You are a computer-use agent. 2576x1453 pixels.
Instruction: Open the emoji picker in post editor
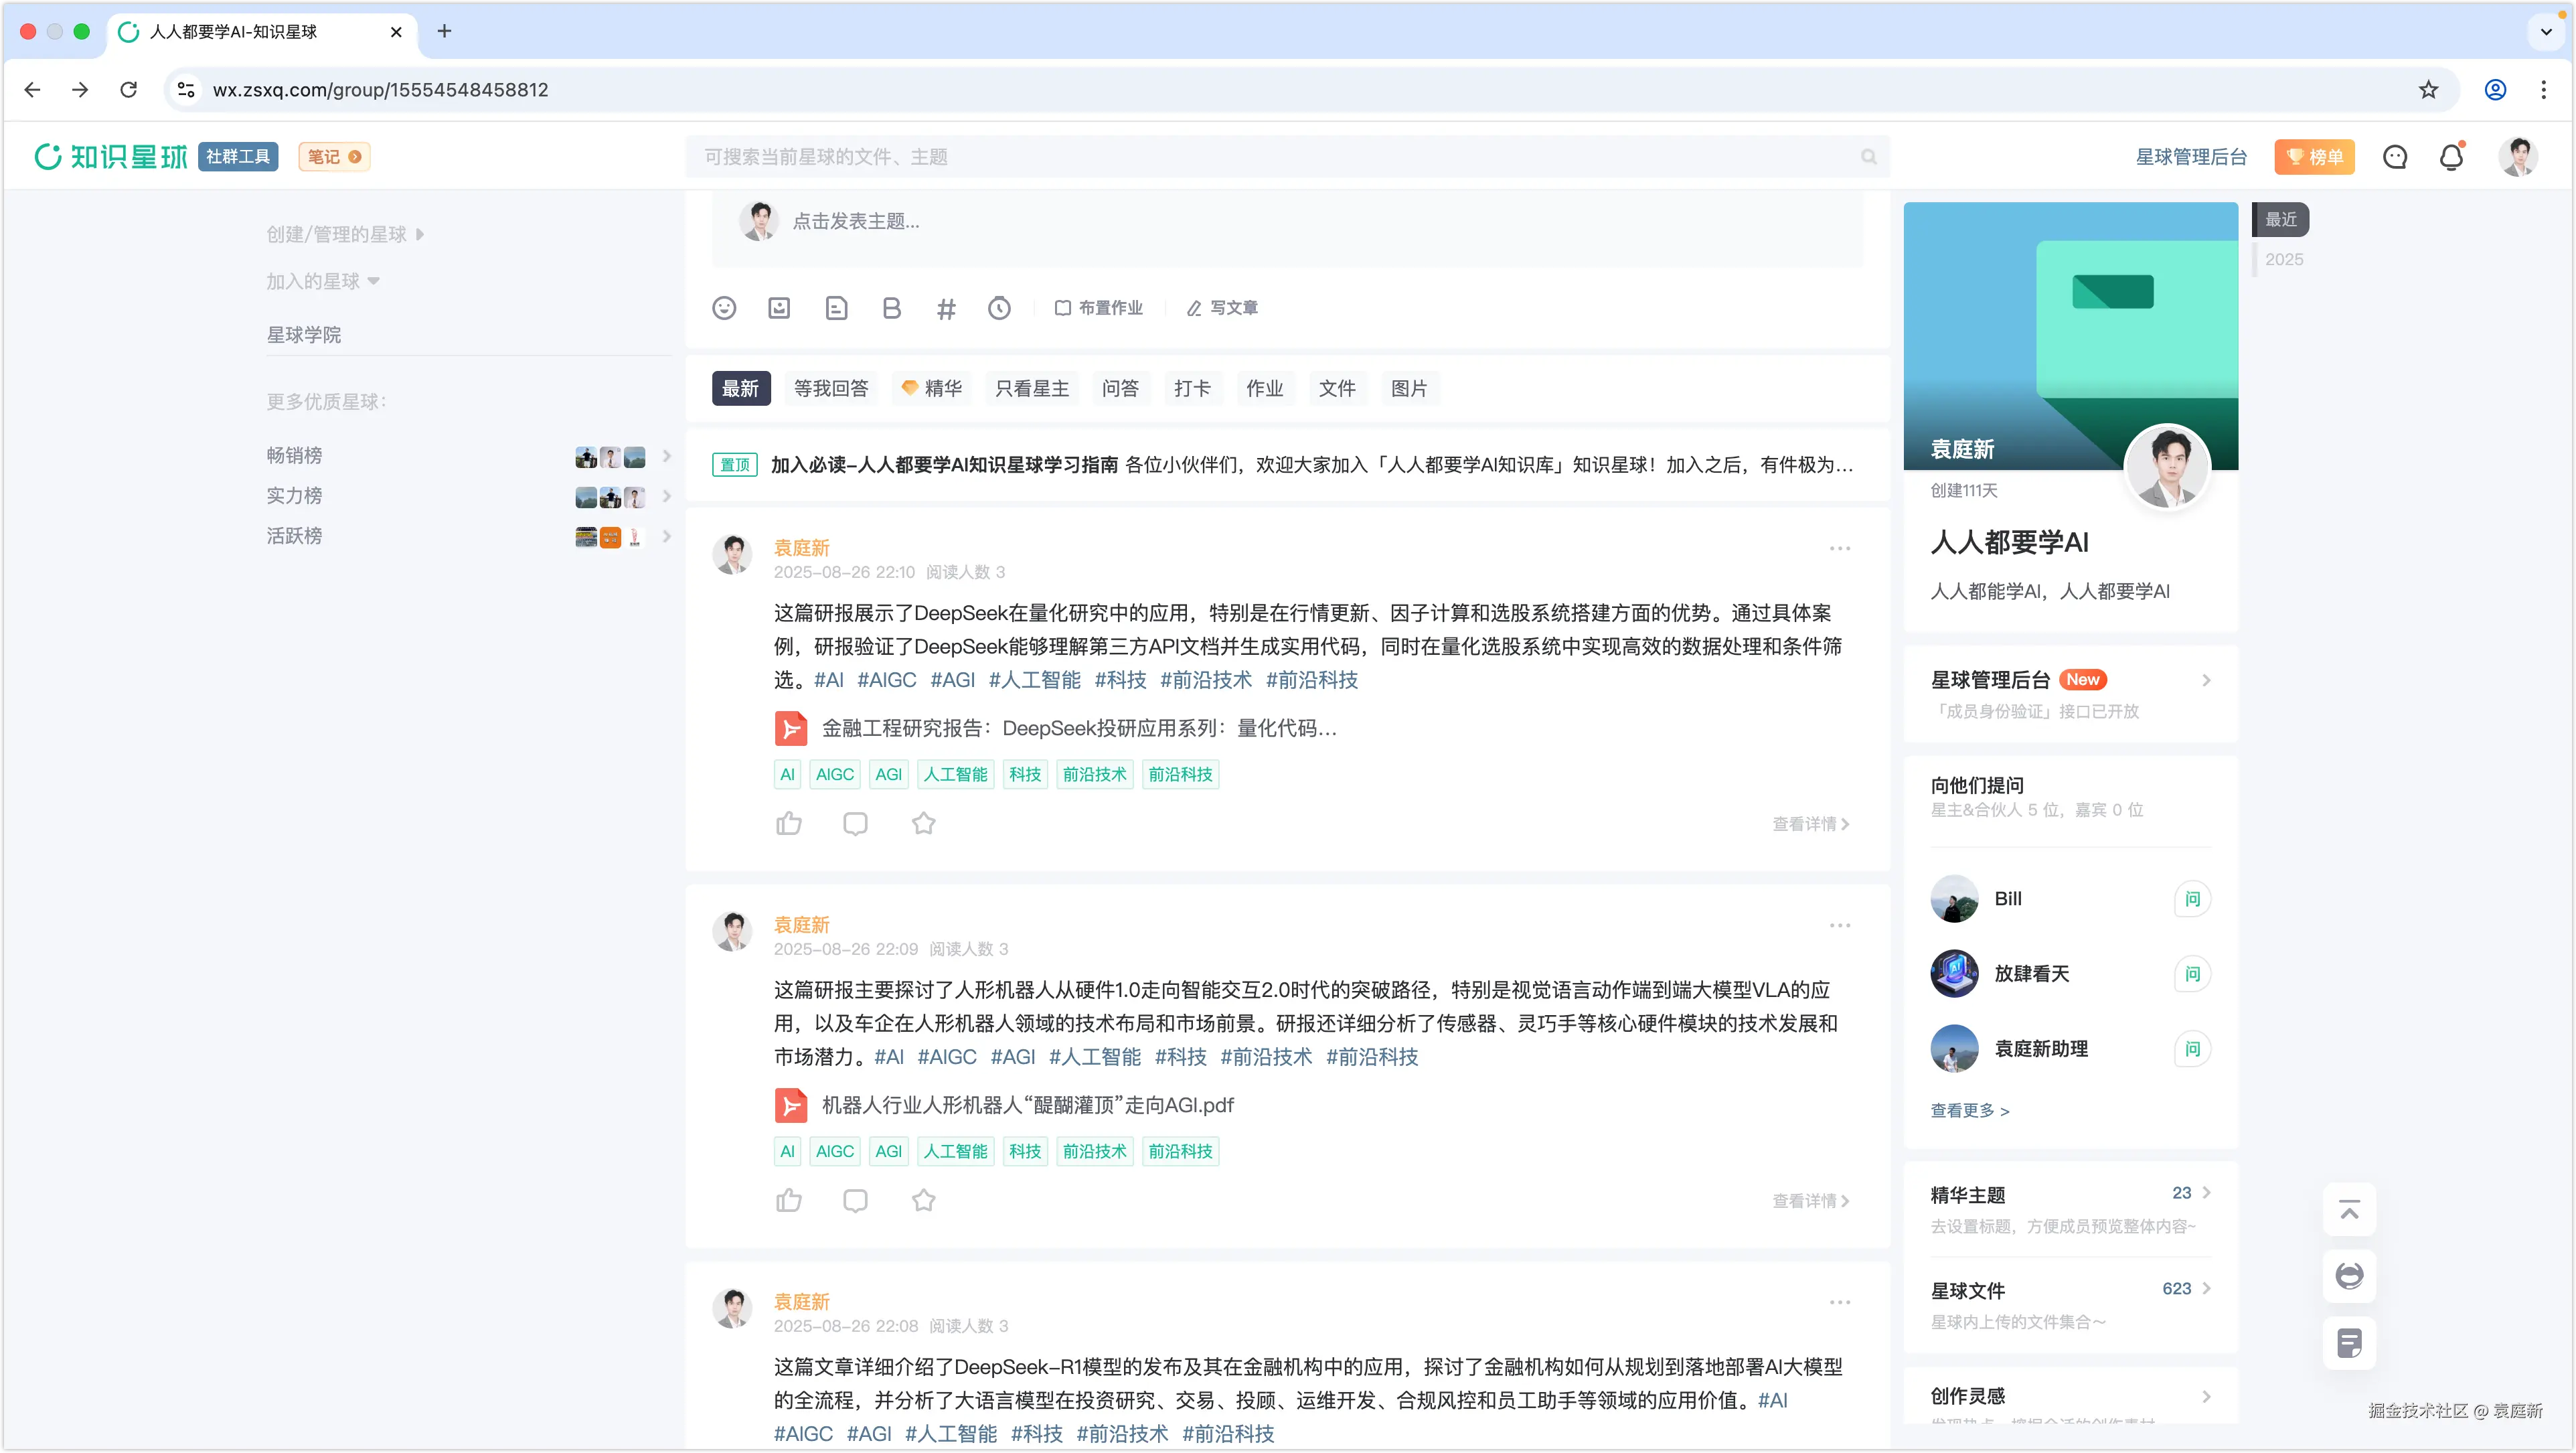(x=724, y=308)
